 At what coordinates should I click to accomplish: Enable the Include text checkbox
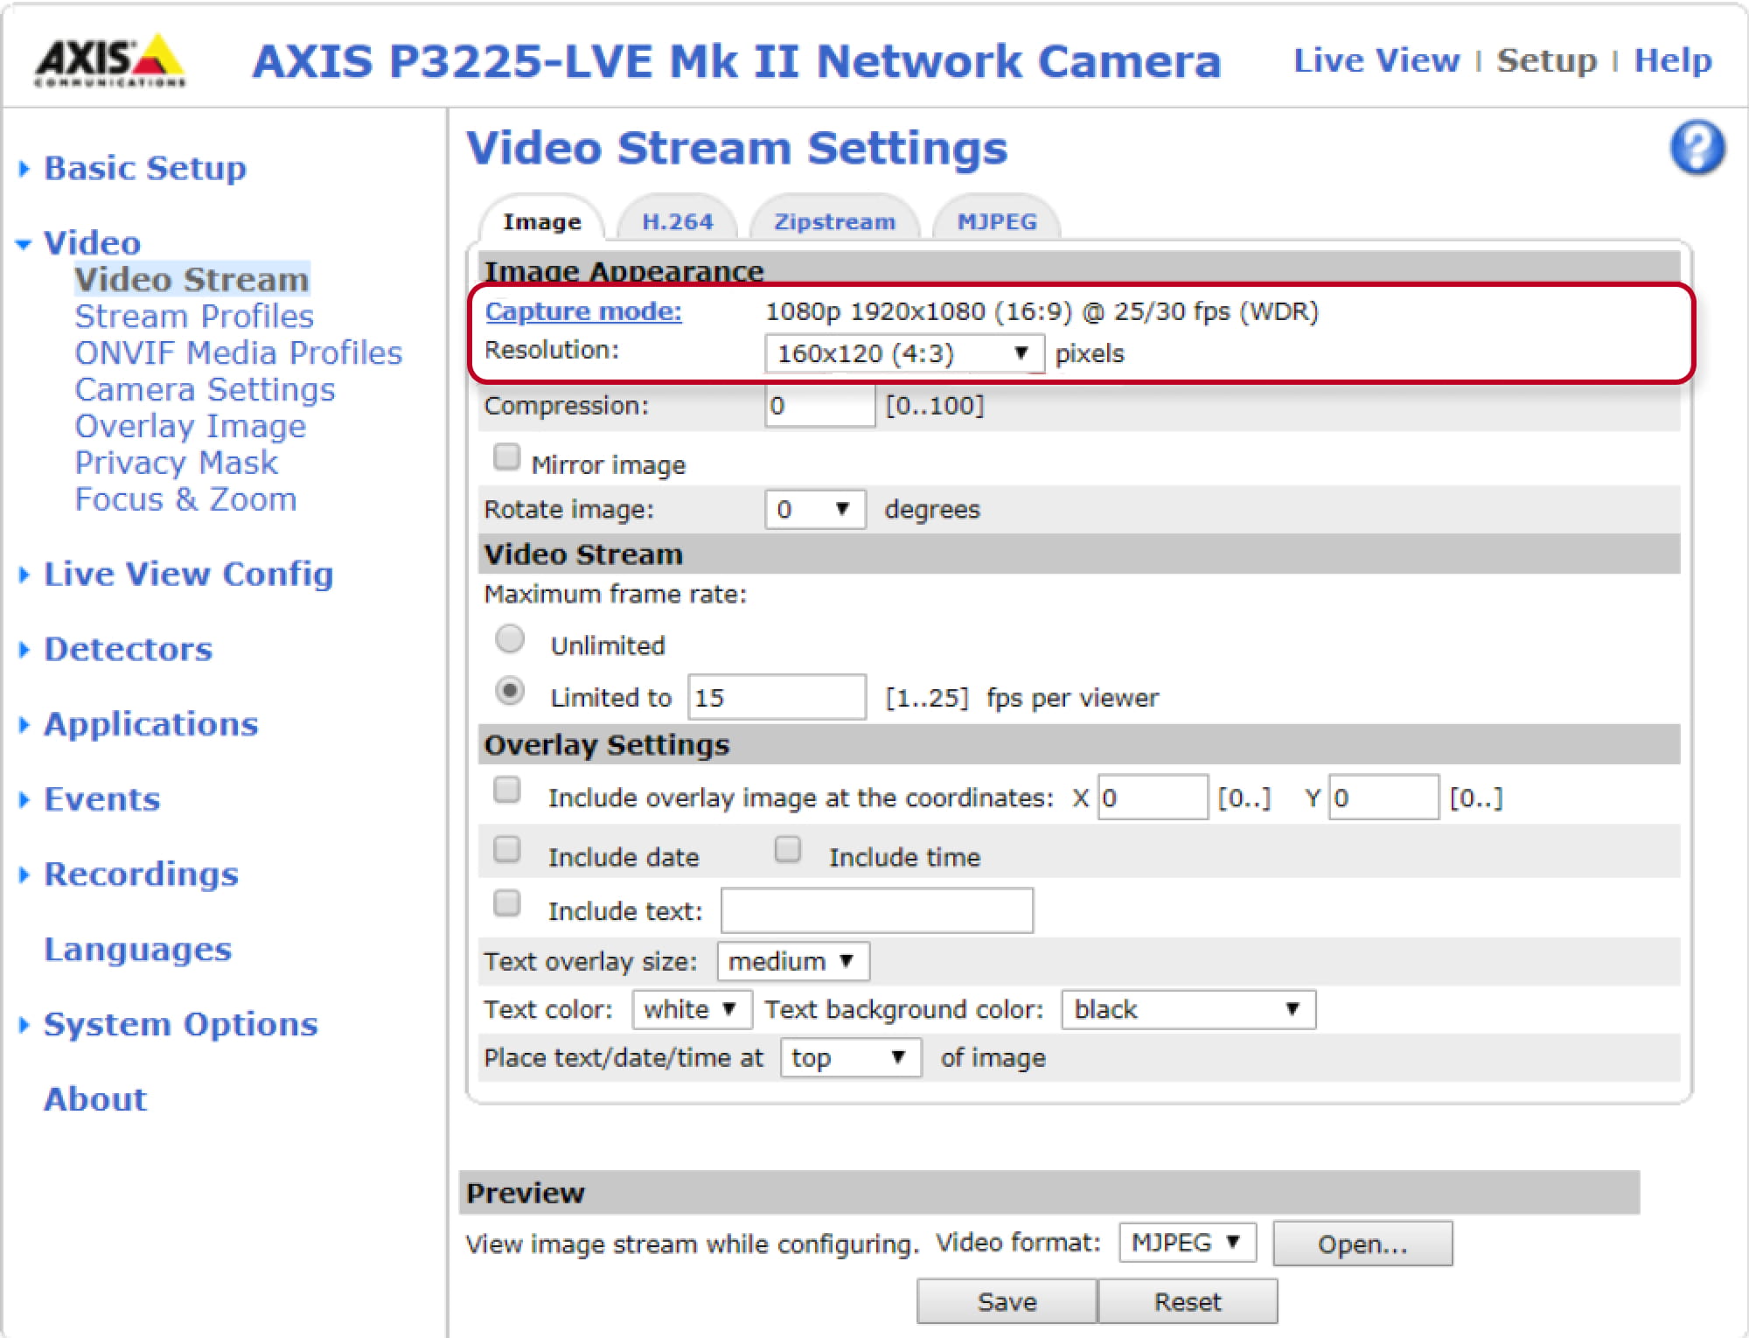[x=507, y=902]
